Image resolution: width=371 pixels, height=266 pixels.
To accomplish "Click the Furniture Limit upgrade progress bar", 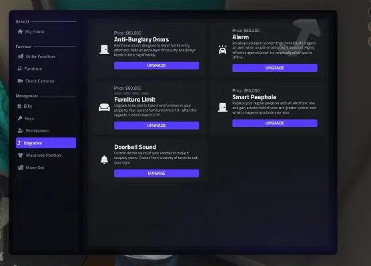I will pos(131,93).
